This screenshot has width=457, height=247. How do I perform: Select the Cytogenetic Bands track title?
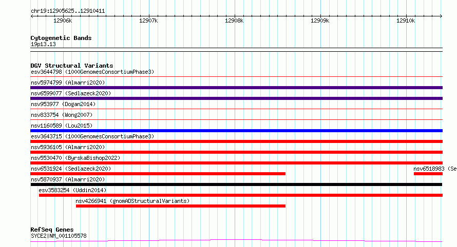[61, 38]
